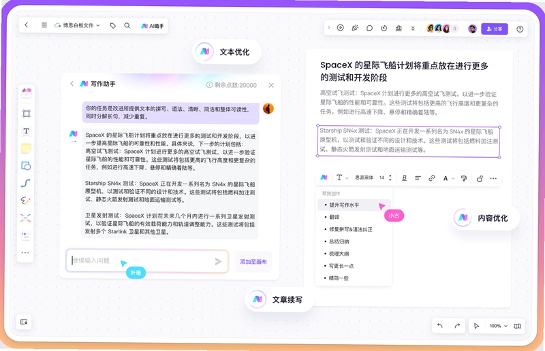Open AI menu icon in text formatting bar
The image size is (545, 351).
[x=324, y=178]
